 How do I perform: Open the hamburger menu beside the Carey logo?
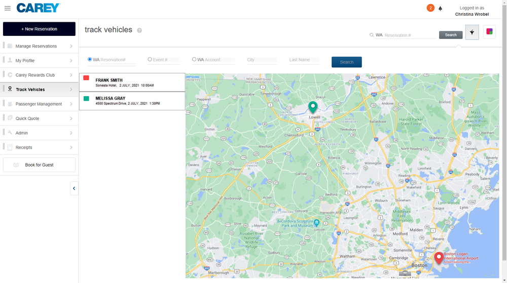(x=8, y=8)
